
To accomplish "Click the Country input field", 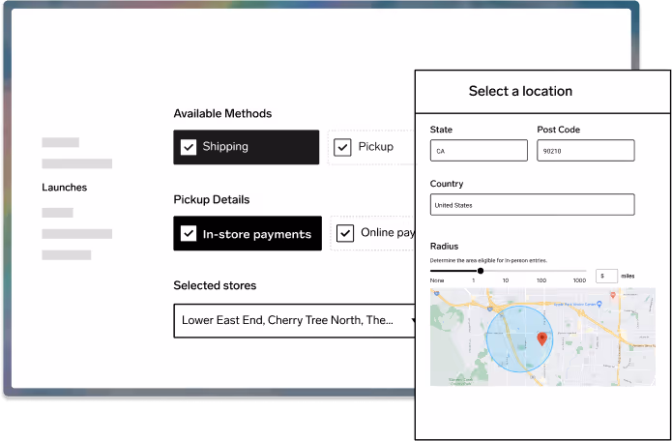I will click(x=533, y=204).
